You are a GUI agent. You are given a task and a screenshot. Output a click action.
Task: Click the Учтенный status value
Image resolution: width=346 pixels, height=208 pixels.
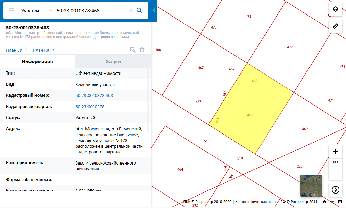click(x=85, y=118)
